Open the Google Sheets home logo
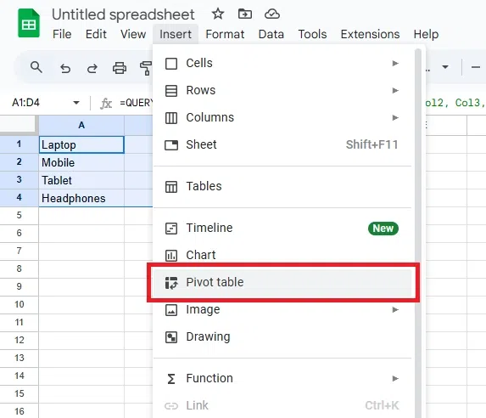The width and height of the screenshot is (486, 418). [x=29, y=23]
